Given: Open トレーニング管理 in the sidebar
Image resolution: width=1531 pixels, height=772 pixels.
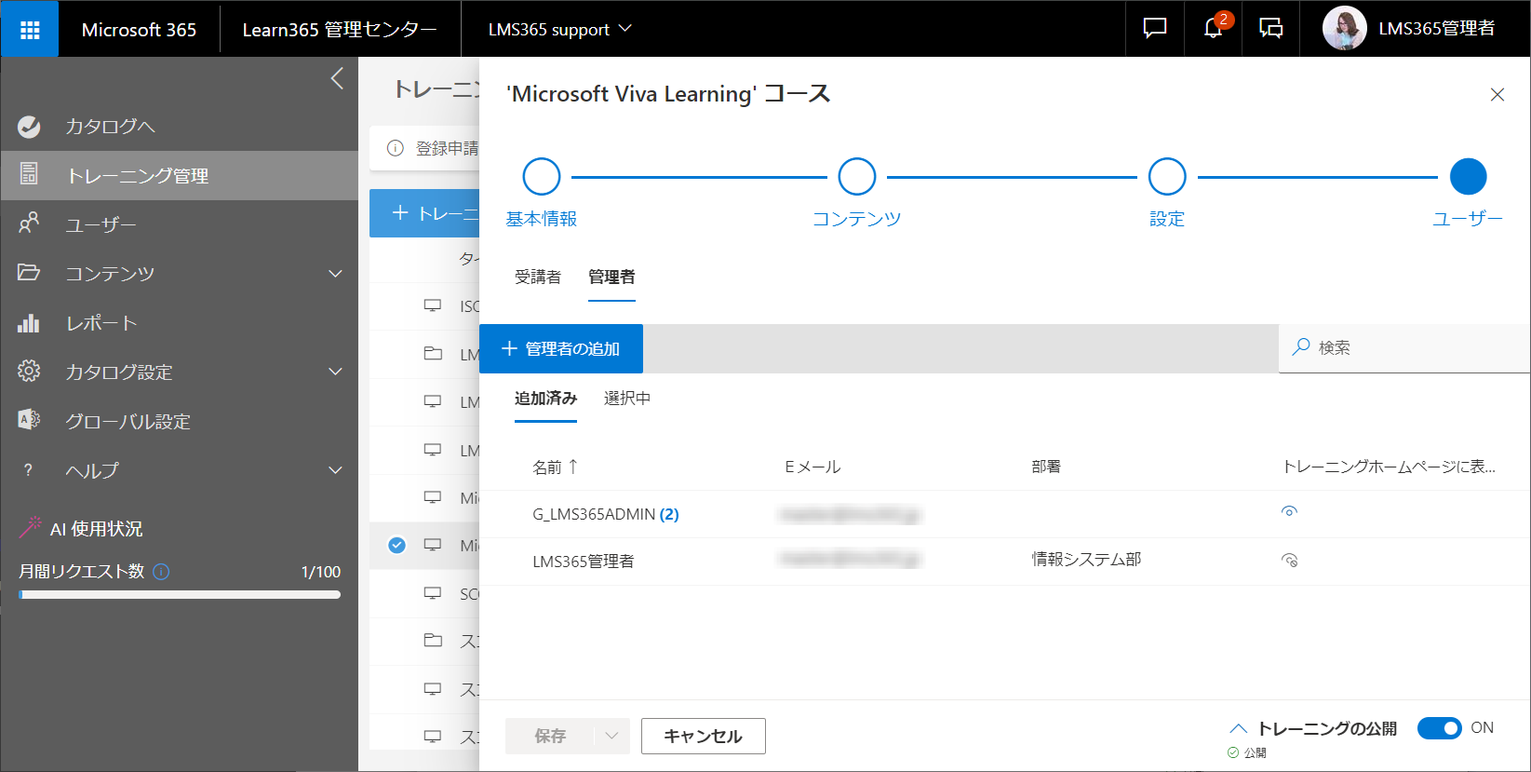Looking at the screenshot, I should point(180,175).
